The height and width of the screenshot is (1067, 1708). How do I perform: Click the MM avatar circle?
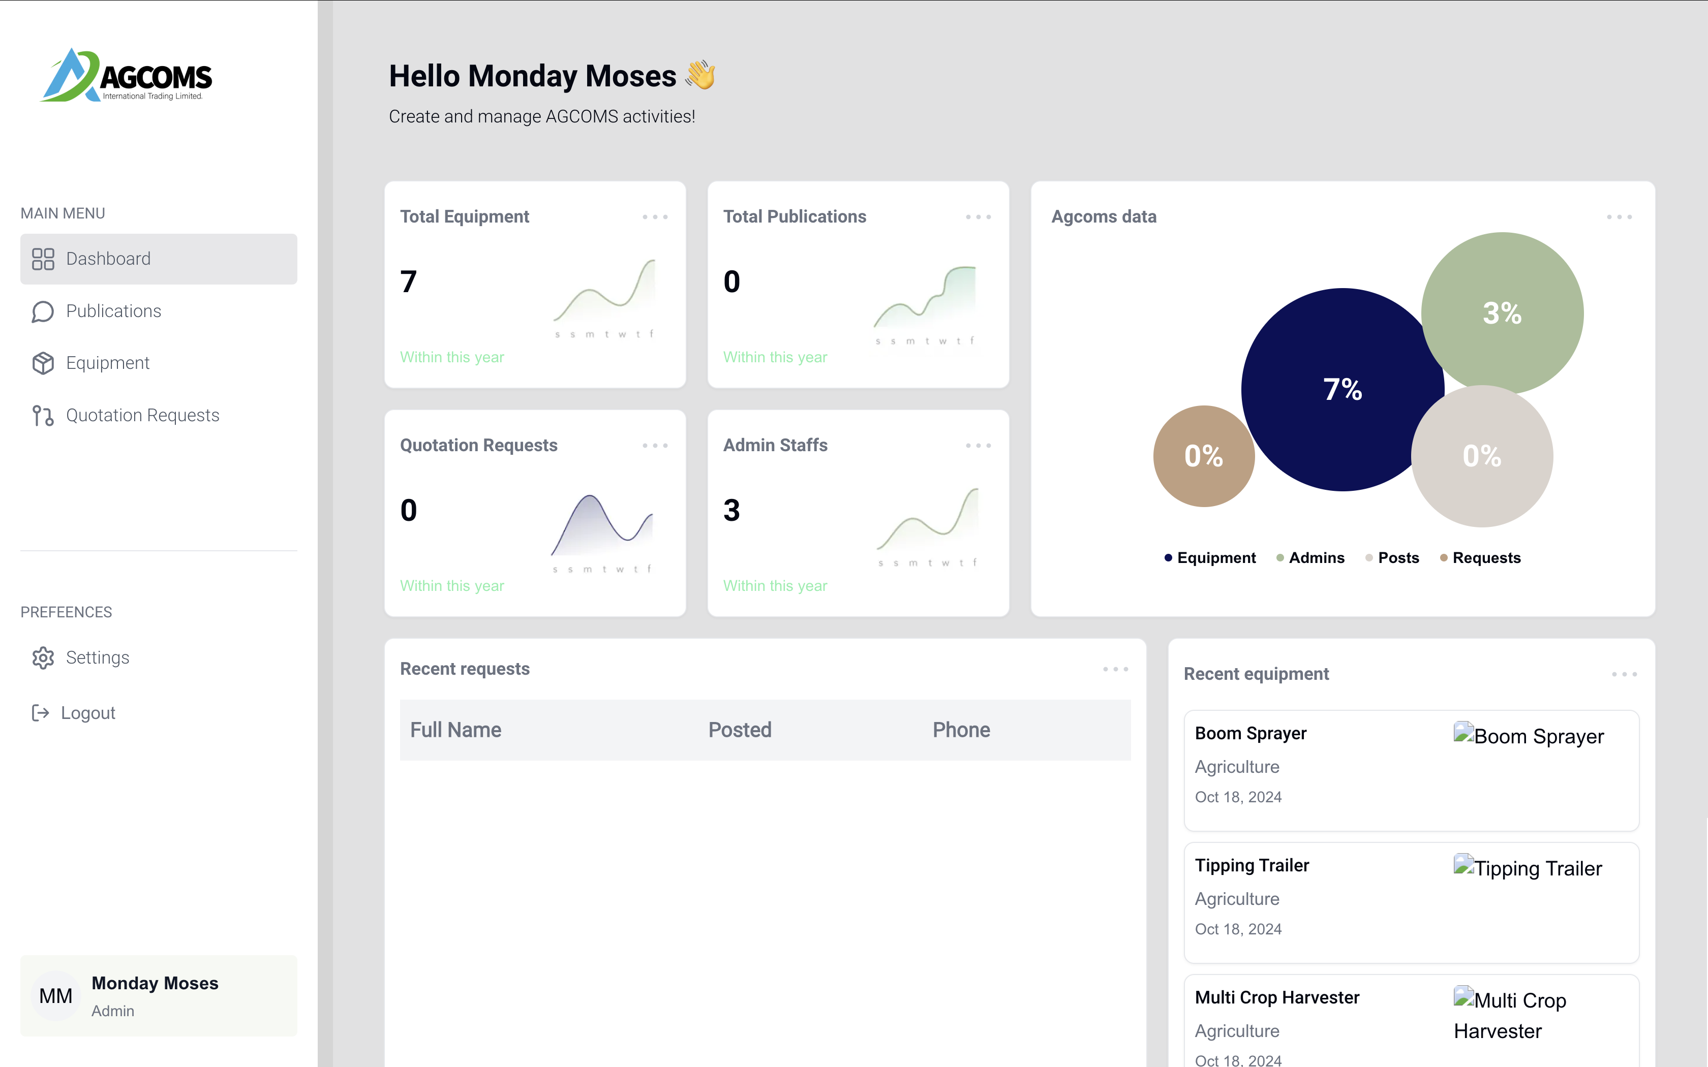[56, 996]
